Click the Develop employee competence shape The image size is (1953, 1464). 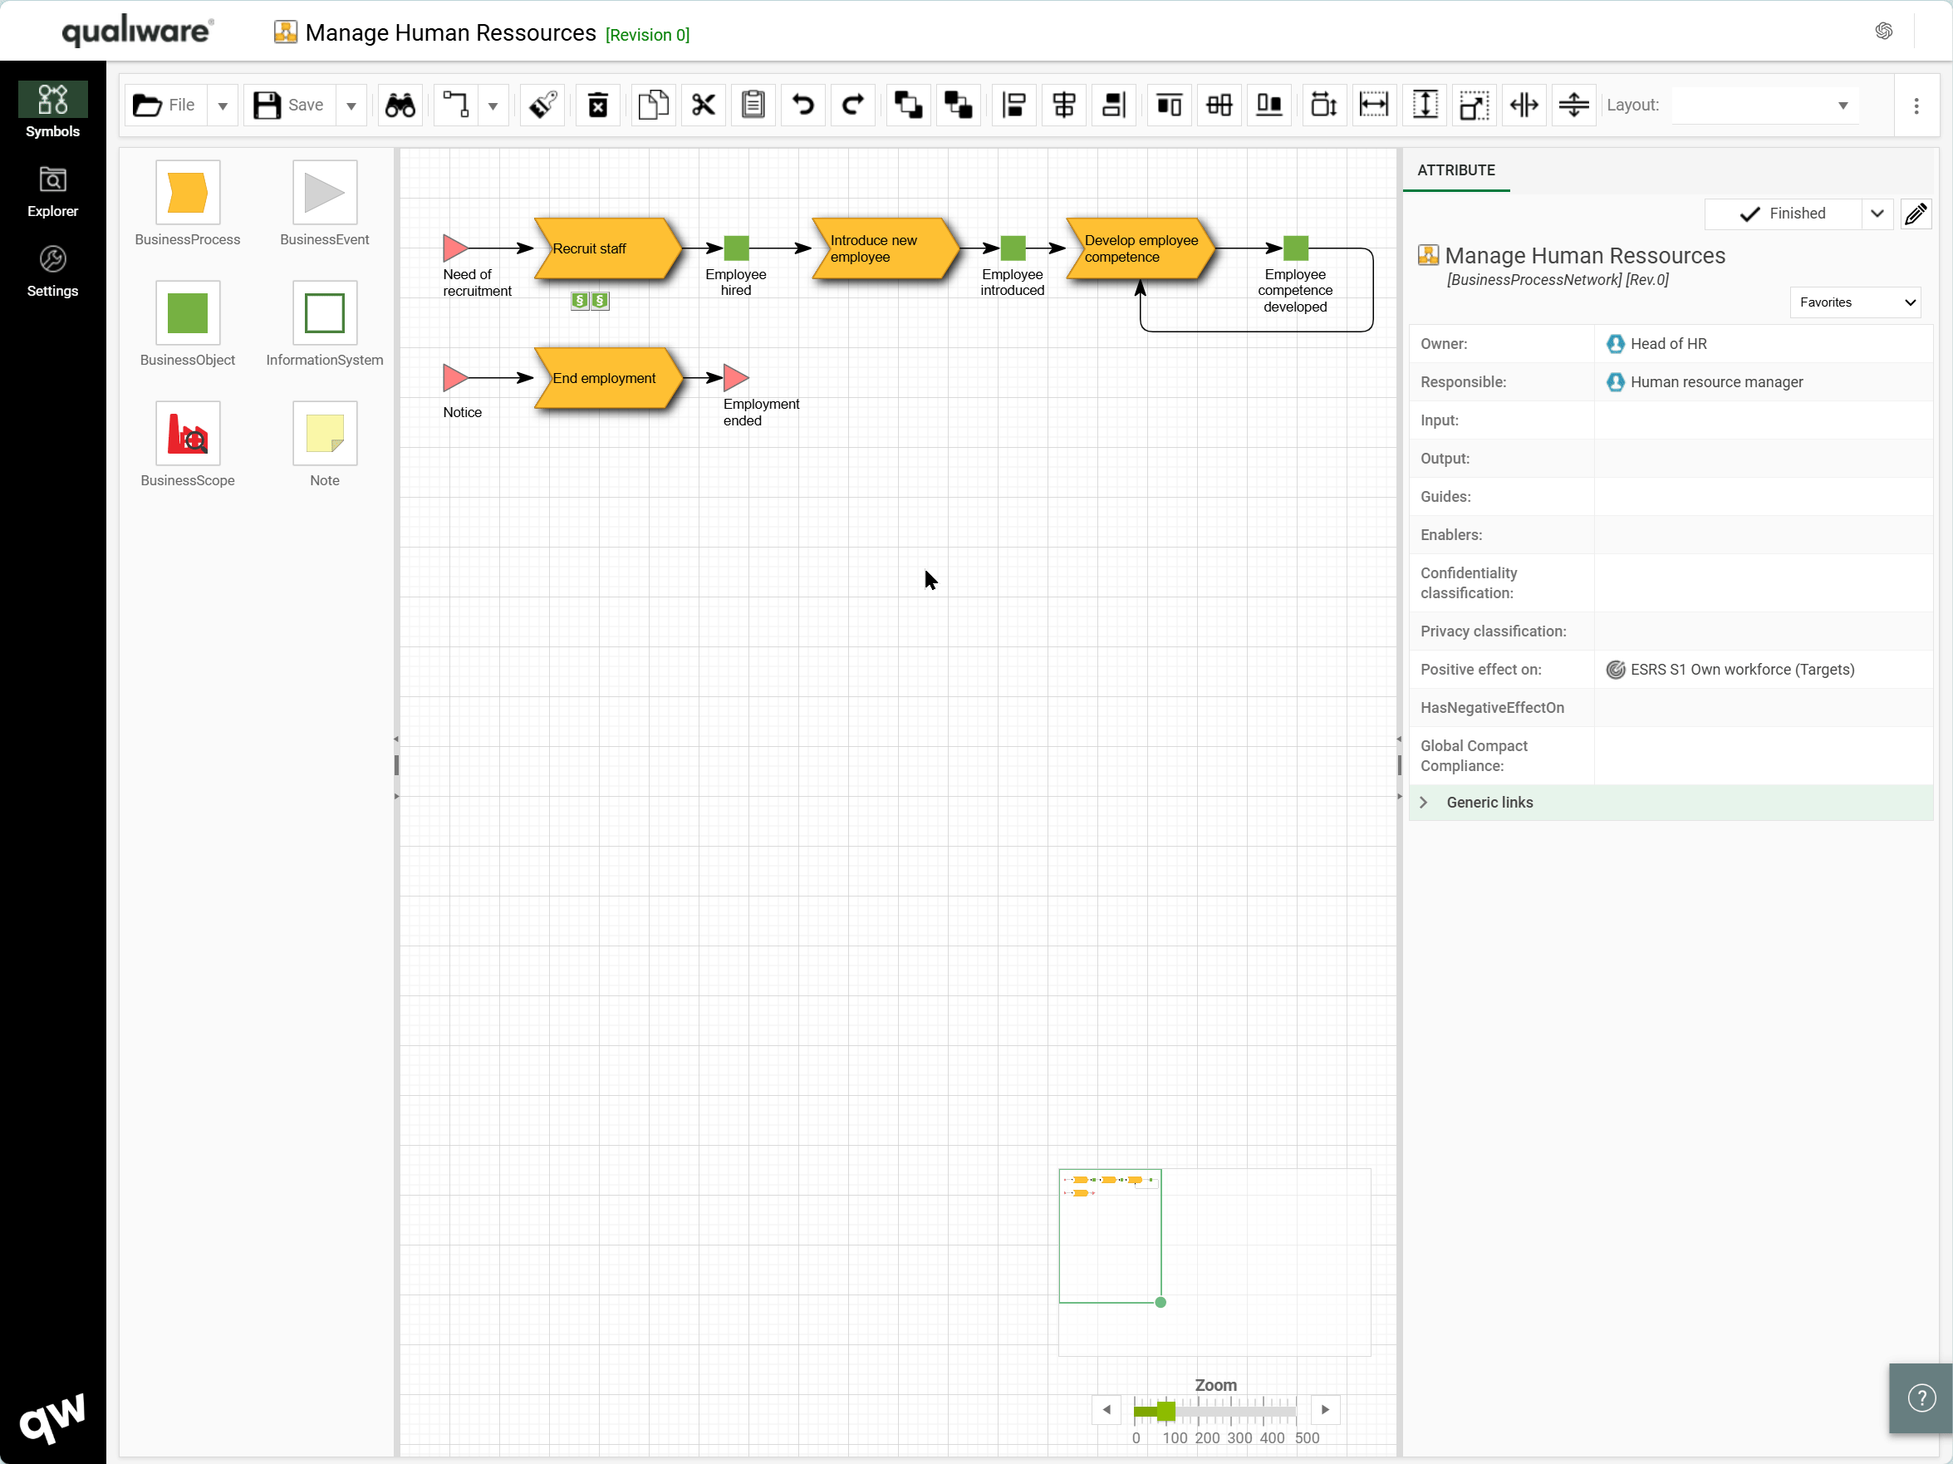tap(1141, 249)
